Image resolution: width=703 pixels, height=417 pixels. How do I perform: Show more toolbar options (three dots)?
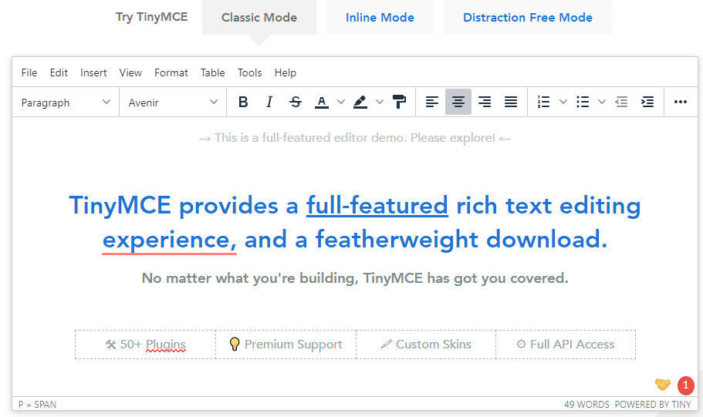coord(680,102)
